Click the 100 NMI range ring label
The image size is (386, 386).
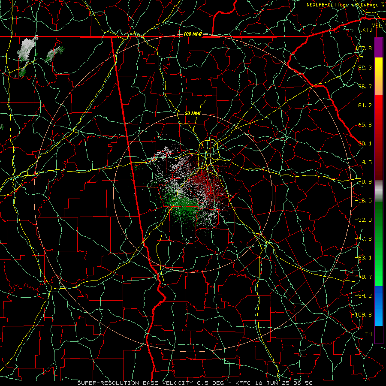tap(193, 34)
